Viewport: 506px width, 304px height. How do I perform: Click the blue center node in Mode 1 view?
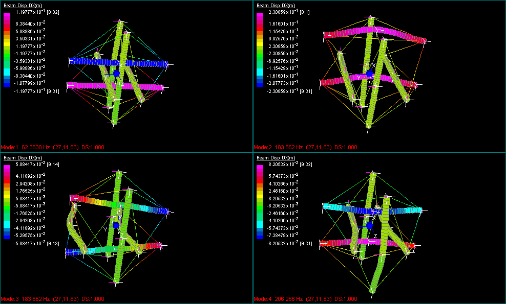tap(116, 74)
